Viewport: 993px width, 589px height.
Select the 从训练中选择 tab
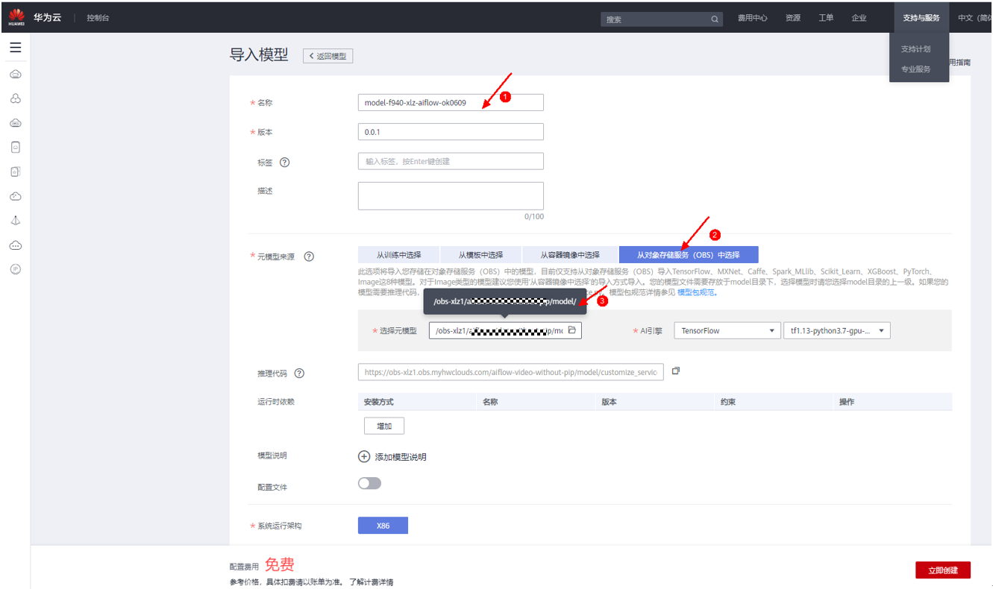click(398, 254)
